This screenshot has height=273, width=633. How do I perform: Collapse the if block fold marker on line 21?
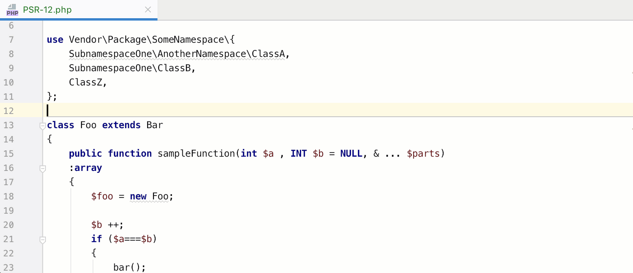point(43,240)
